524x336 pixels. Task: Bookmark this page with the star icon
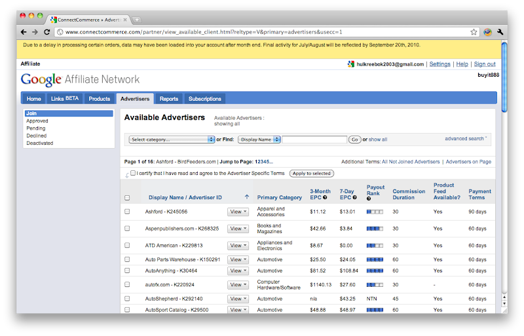pyautogui.click(x=474, y=31)
